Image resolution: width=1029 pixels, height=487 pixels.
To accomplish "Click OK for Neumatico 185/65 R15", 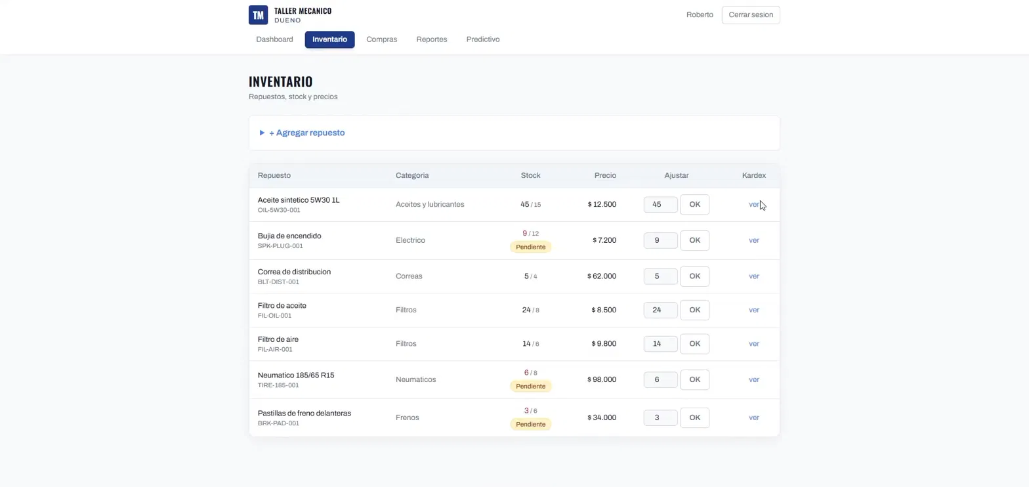I will 694,379.
